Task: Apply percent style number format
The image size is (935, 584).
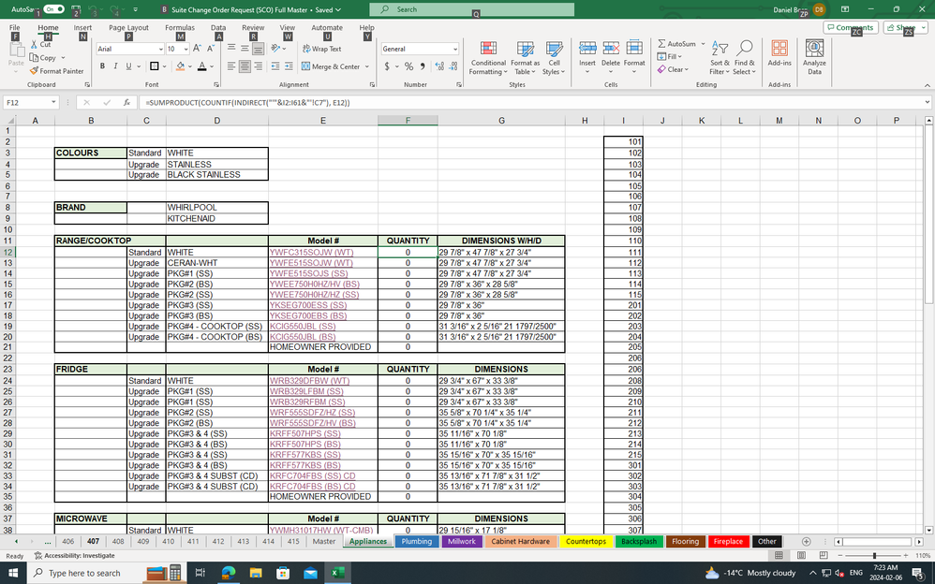Action: click(408, 66)
